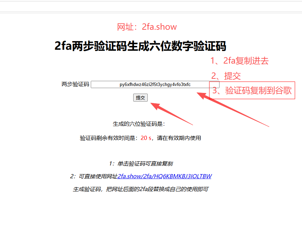Viewport: 302px width, 247px height.
Task: Click the red annotation 2、提交
Action: tap(226, 76)
